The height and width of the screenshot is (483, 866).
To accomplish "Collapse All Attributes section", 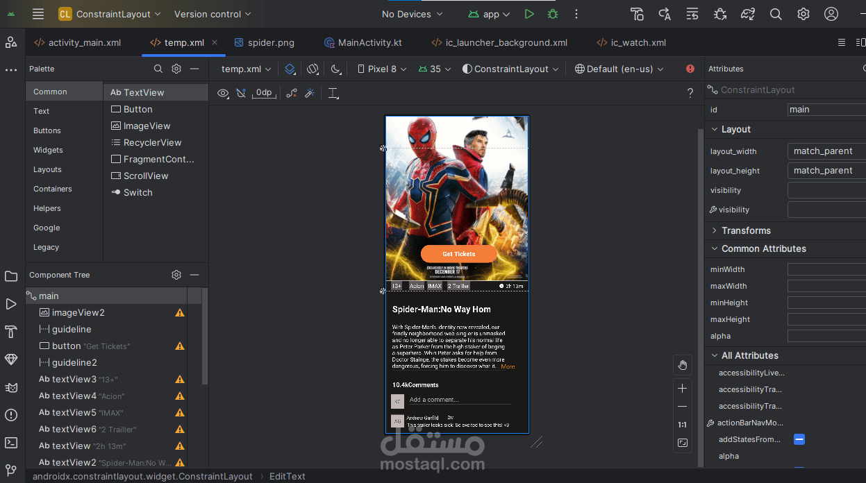I will 714,355.
